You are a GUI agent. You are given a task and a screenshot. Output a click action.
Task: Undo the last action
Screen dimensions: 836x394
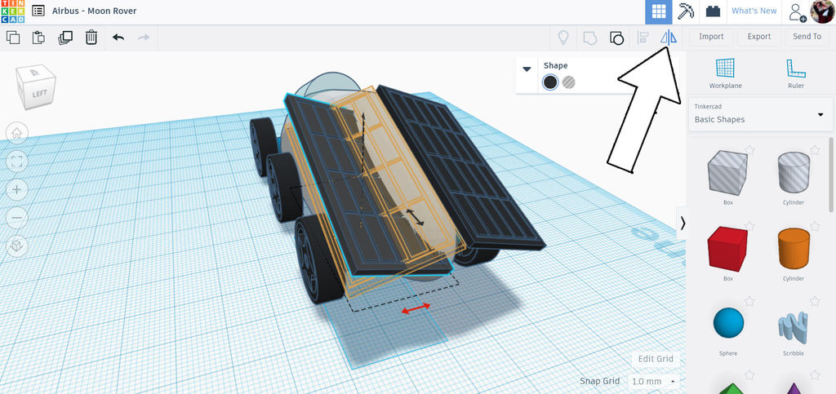point(118,38)
